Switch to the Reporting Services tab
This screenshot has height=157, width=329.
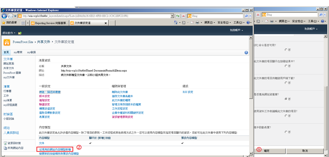click(x=49, y=23)
